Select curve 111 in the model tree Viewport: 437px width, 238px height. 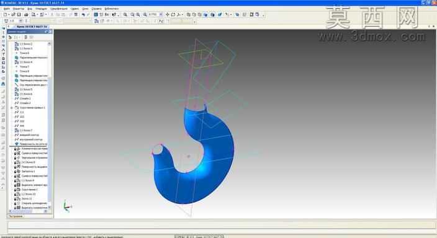[x=22, y=112]
